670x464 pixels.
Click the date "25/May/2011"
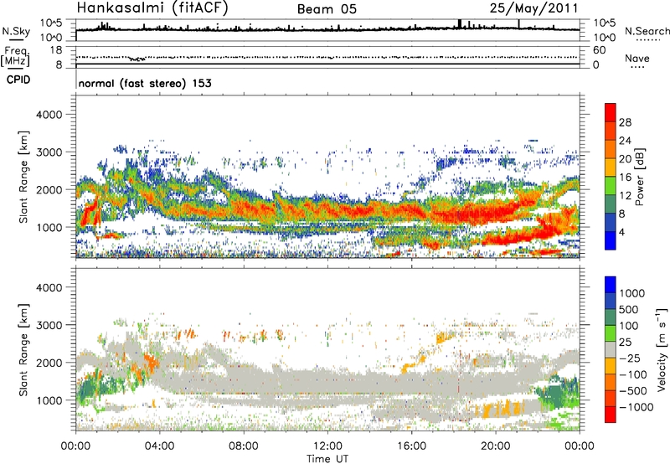click(x=533, y=8)
